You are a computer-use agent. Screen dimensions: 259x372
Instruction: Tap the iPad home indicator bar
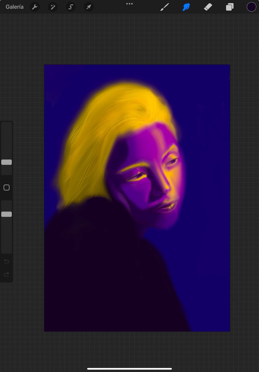pos(129,369)
